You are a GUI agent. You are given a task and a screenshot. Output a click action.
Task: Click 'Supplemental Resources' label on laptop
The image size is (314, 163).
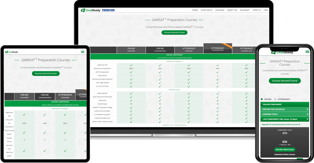(x=102, y=118)
